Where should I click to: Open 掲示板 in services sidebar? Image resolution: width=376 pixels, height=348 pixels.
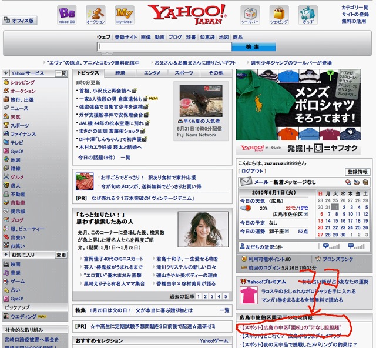pos(18,211)
